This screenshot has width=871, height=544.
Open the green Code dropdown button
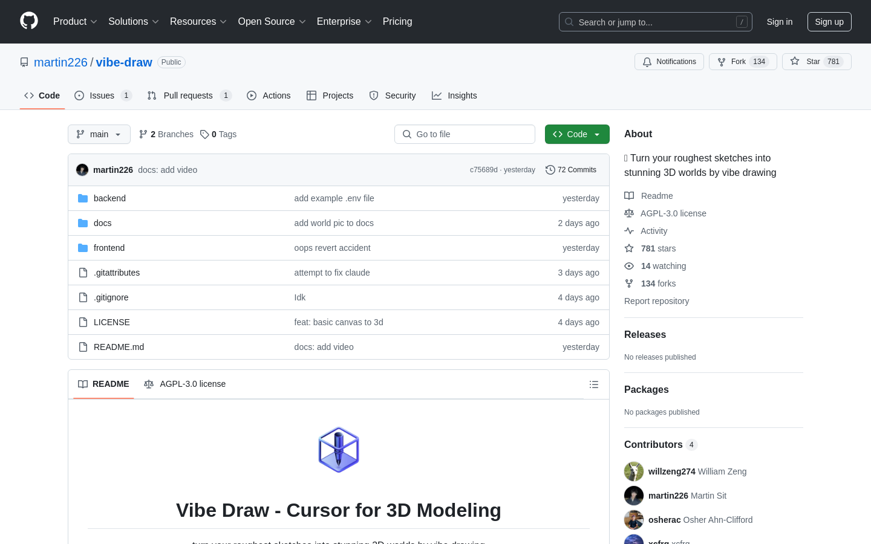pyautogui.click(x=577, y=134)
